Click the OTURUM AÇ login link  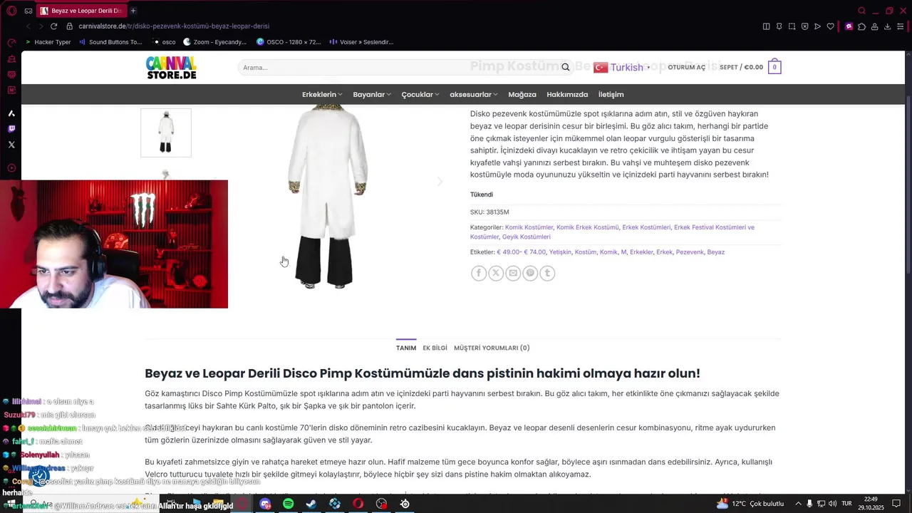686,67
